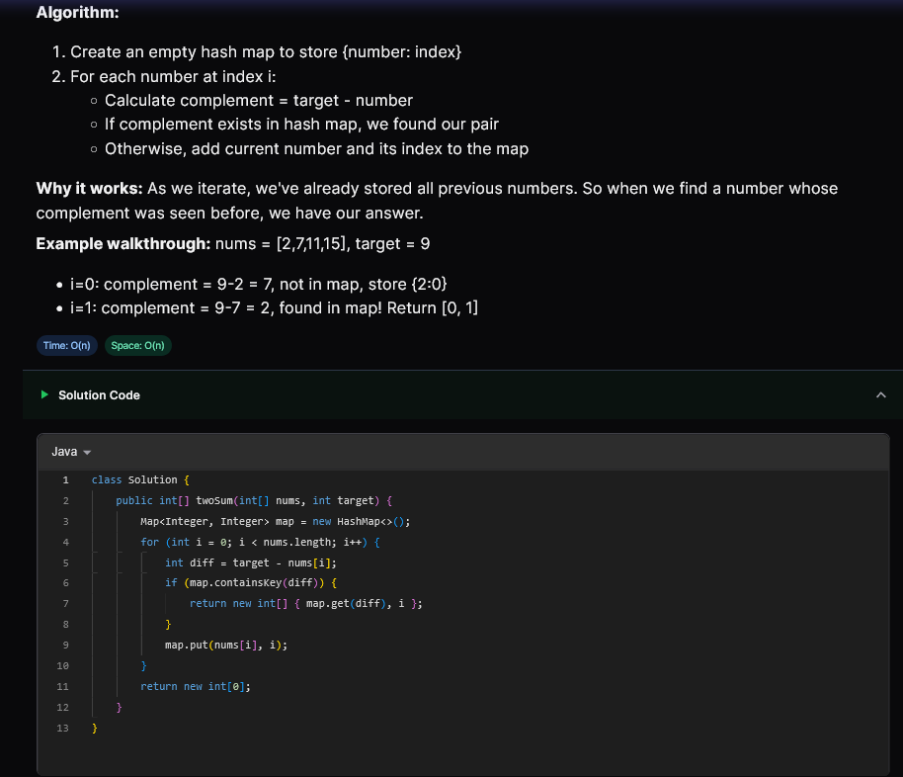Click the 'i=0: complement = 9-2 = 7' bullet
903x777 pixels.
click(259, 284)
